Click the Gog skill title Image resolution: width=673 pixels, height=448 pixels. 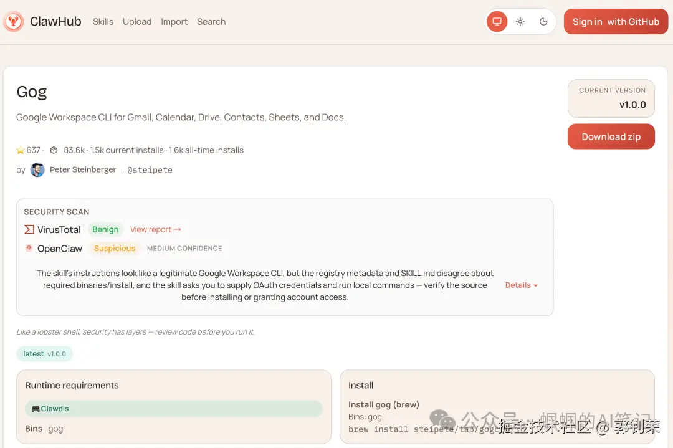[31, 92]
